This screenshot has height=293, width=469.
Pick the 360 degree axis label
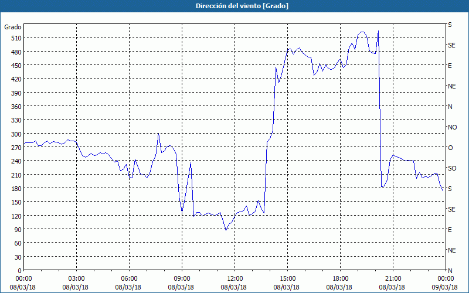click(x=16, y=107)
